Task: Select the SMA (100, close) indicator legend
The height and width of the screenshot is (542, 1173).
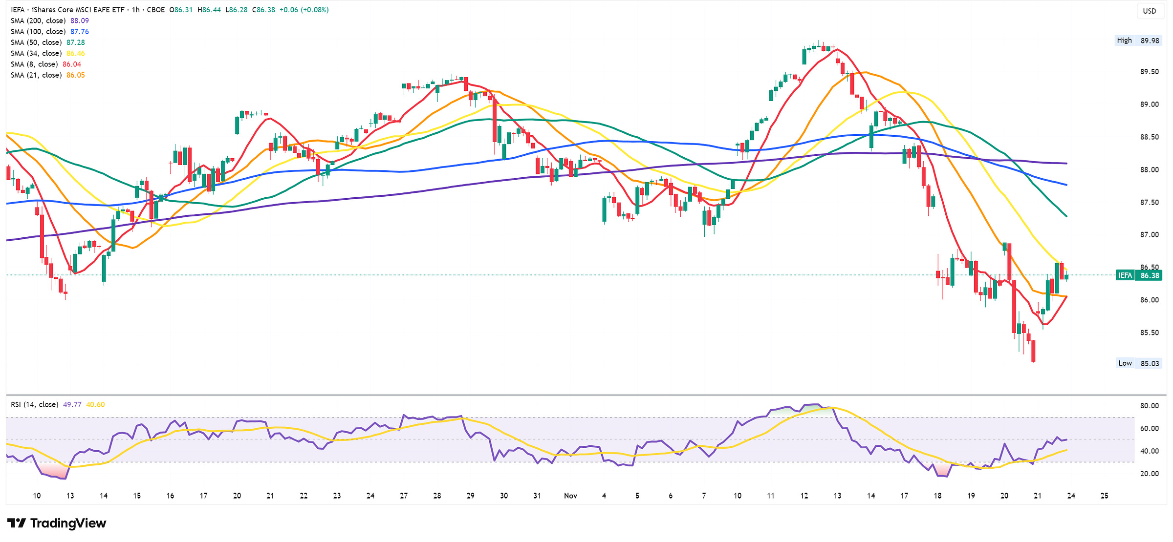Action: click(x=38, y=32)
